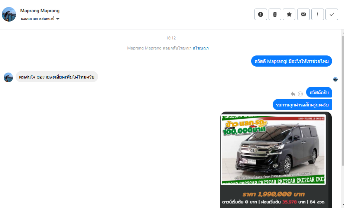Click the scrollbar down arrow
This screenshot has height=211, width=344.
pos(343,205)
